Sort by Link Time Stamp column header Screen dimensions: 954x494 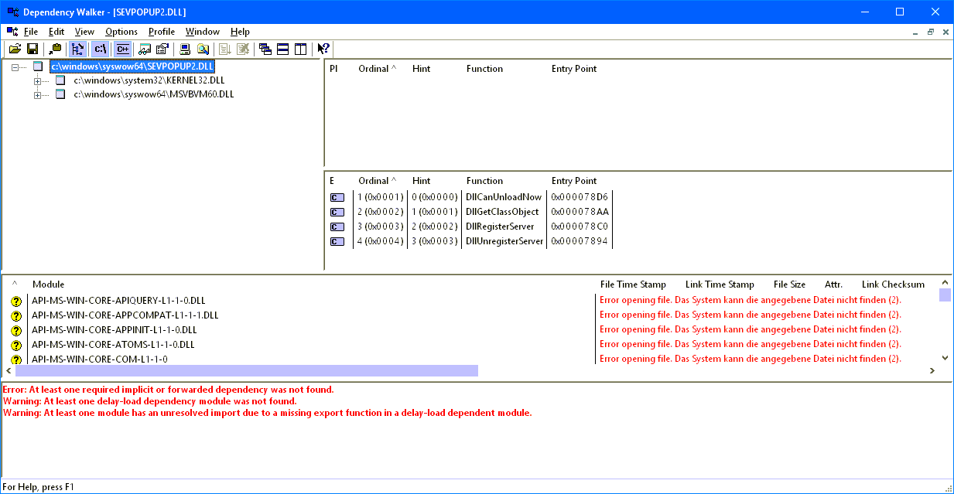coord(720,284)
